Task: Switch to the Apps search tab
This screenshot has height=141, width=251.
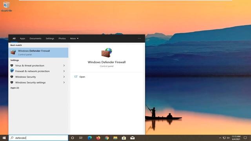Action: point(22,38)
